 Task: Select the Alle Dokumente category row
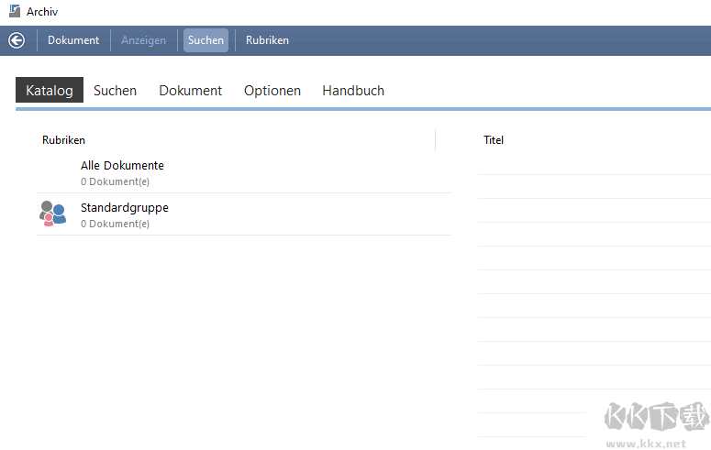point(244,172)
